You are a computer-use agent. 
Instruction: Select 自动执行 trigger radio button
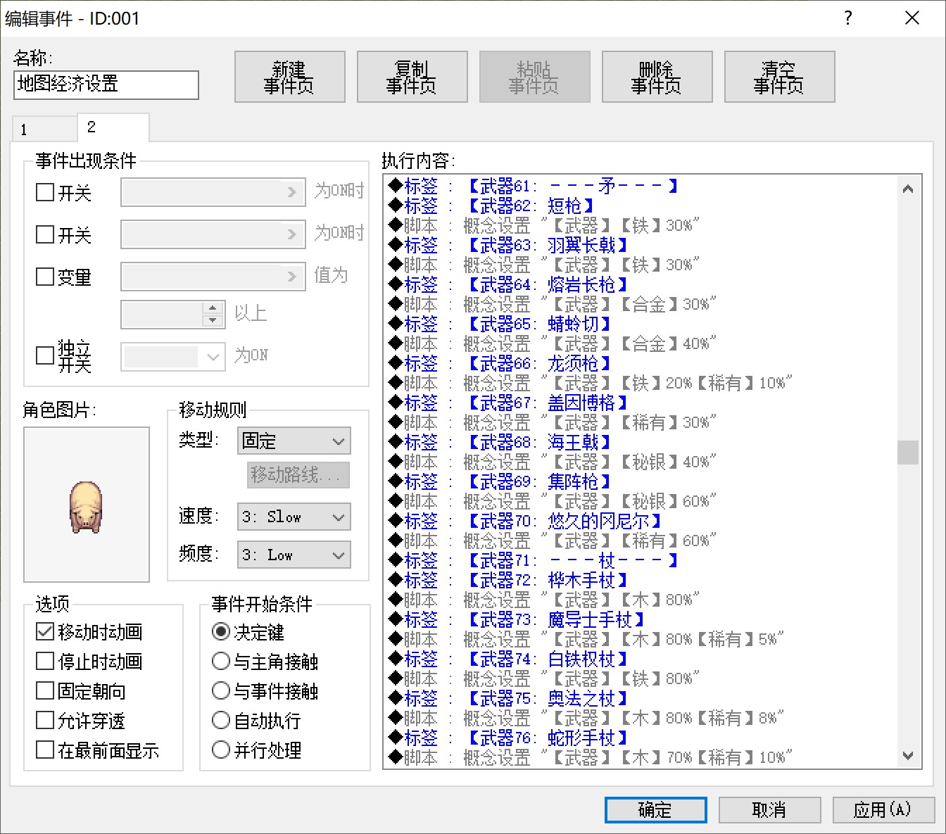click(221, 721)
